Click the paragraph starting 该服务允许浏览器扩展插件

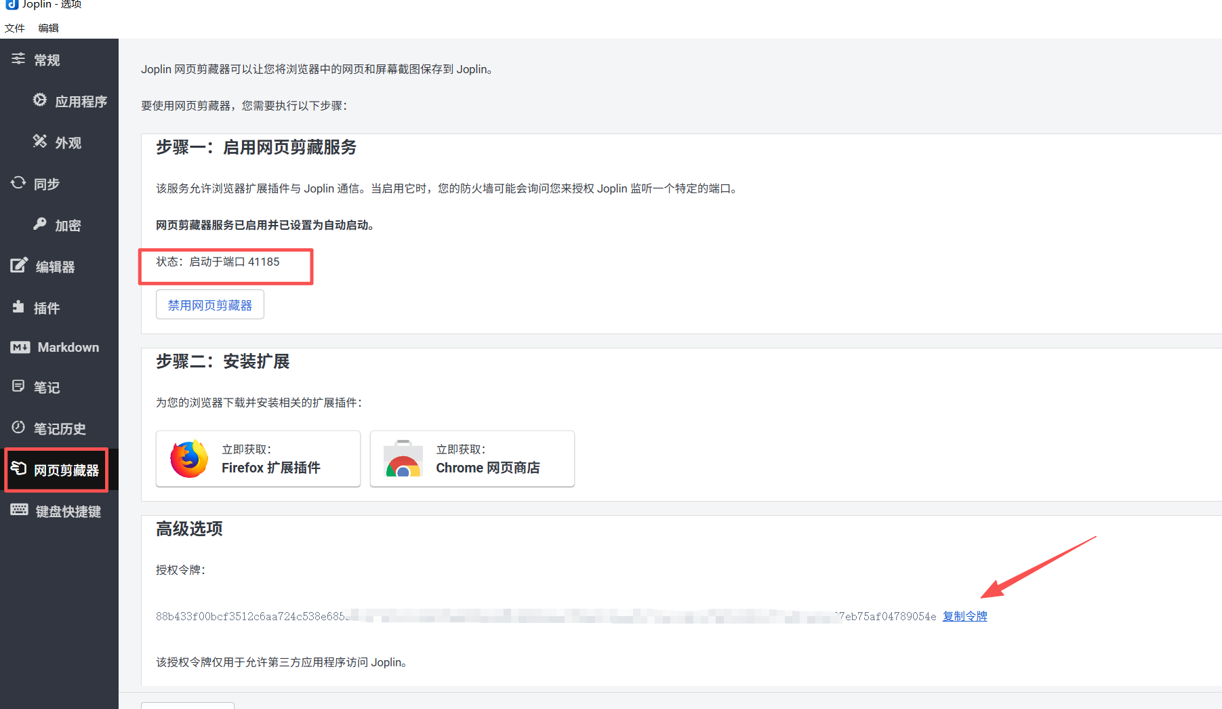point(447,188)
